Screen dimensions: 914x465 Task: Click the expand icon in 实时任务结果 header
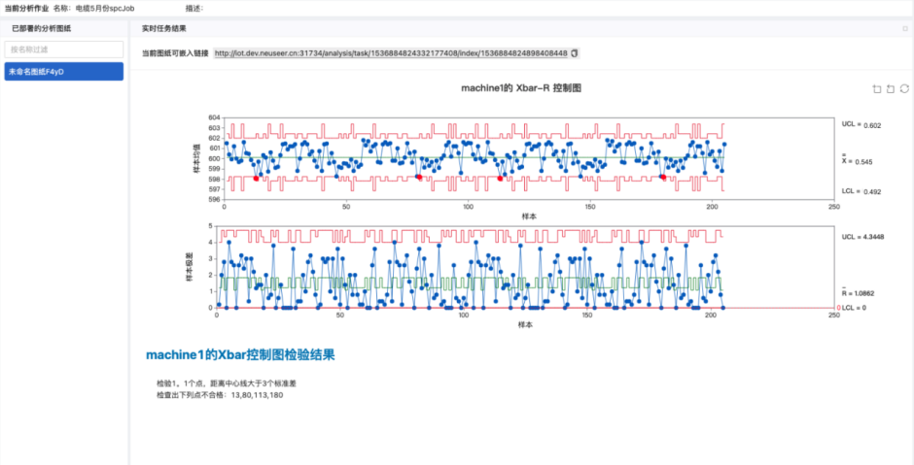point(904,28)
